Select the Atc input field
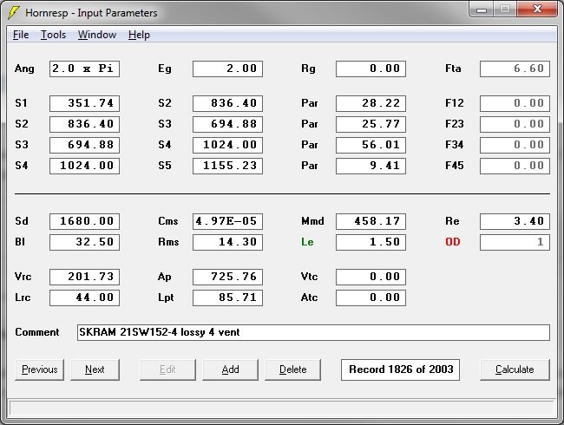This screenshot has height=425, width=564. (x=371, y=297)
